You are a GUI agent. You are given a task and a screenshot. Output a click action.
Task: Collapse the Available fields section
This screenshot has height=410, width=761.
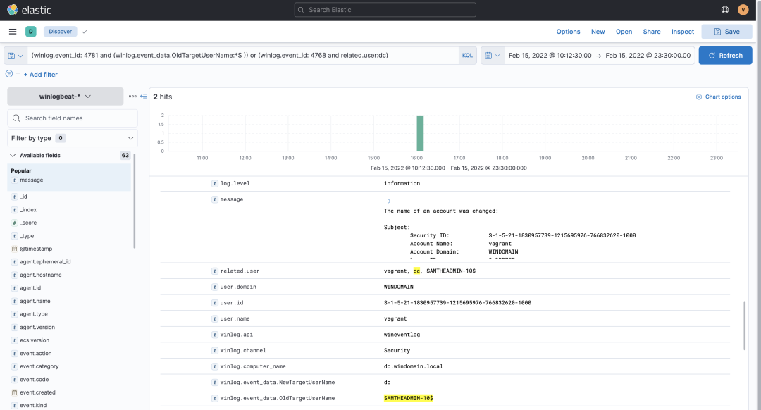pos(13,155)
